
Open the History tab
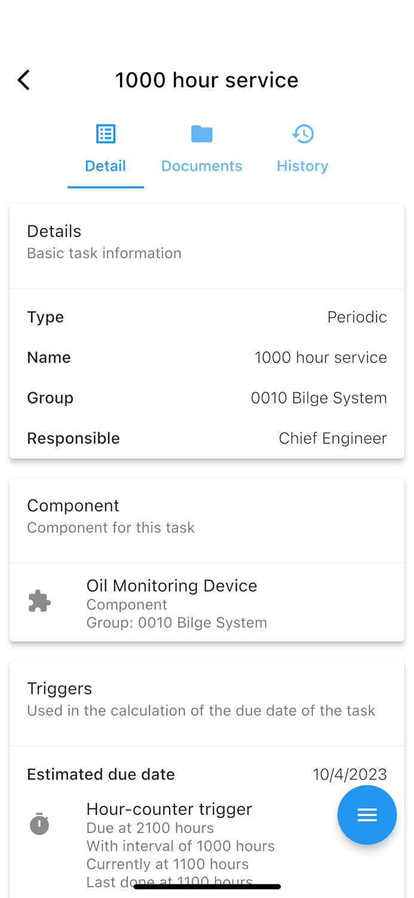pos(302,166)
